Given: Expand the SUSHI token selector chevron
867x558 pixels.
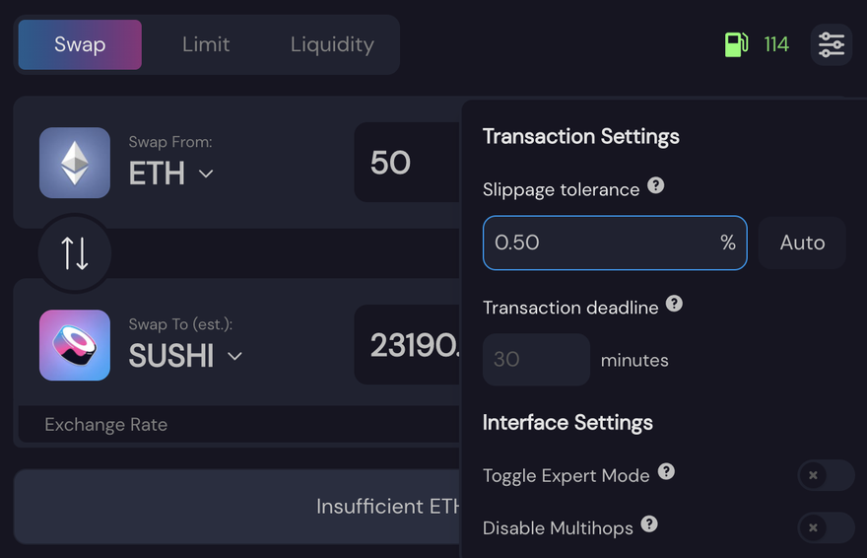Looking at the screenshot, I should [235, 356].
